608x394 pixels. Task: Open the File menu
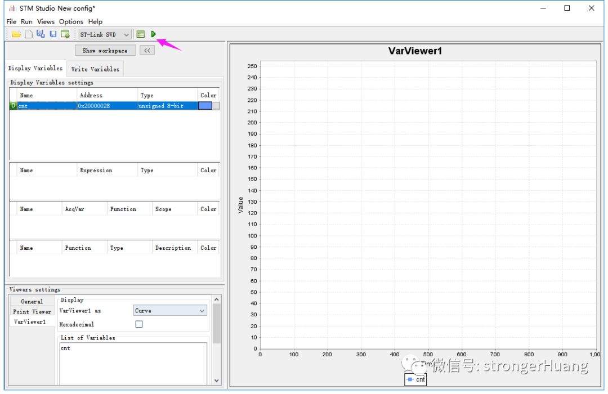[x=11, y=22]
